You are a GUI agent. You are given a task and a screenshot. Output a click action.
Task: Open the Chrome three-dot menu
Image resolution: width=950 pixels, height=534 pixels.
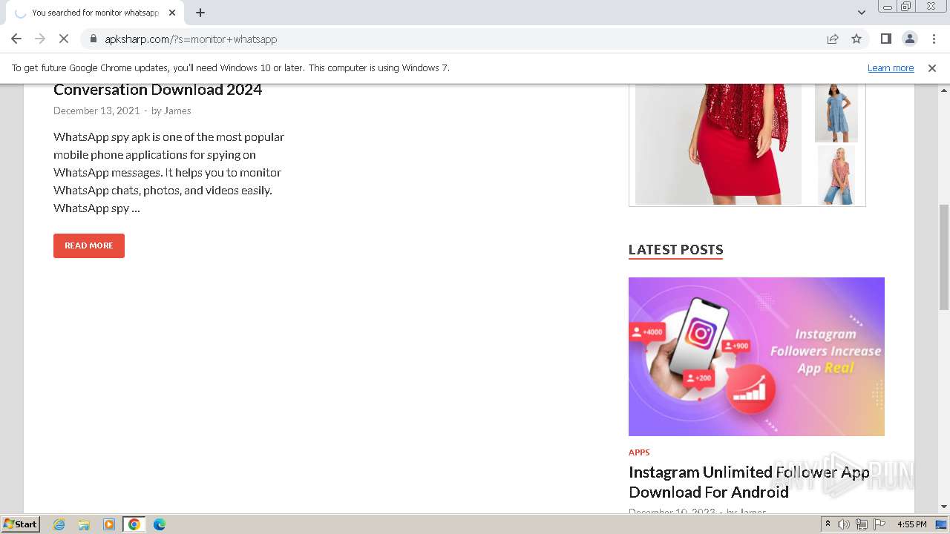pos(933,39)
